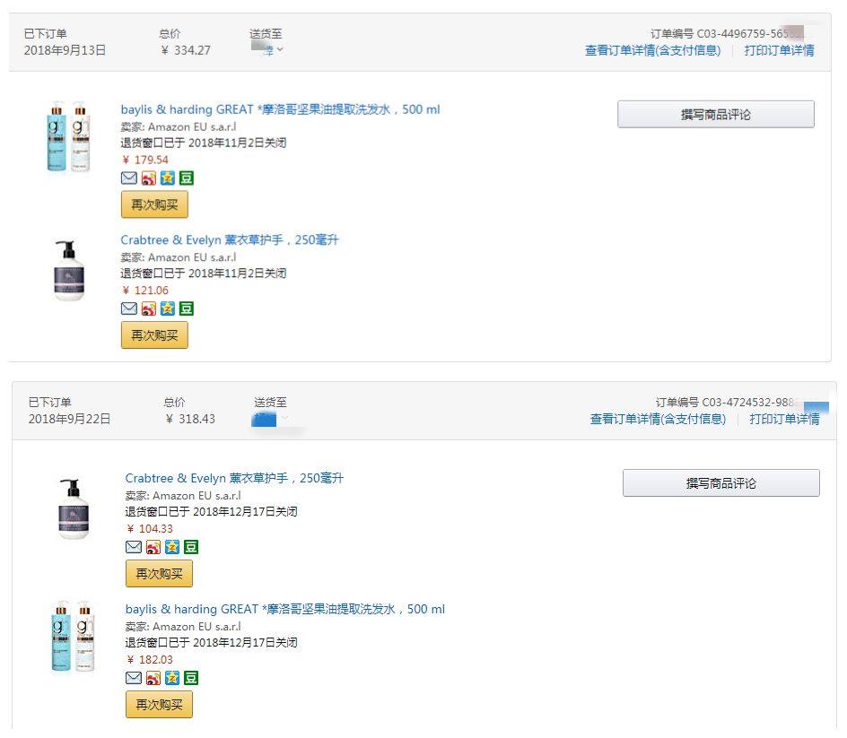
Task: Click Qzone star icon under ¥182.03 shampoo
Action: [172, 678]
